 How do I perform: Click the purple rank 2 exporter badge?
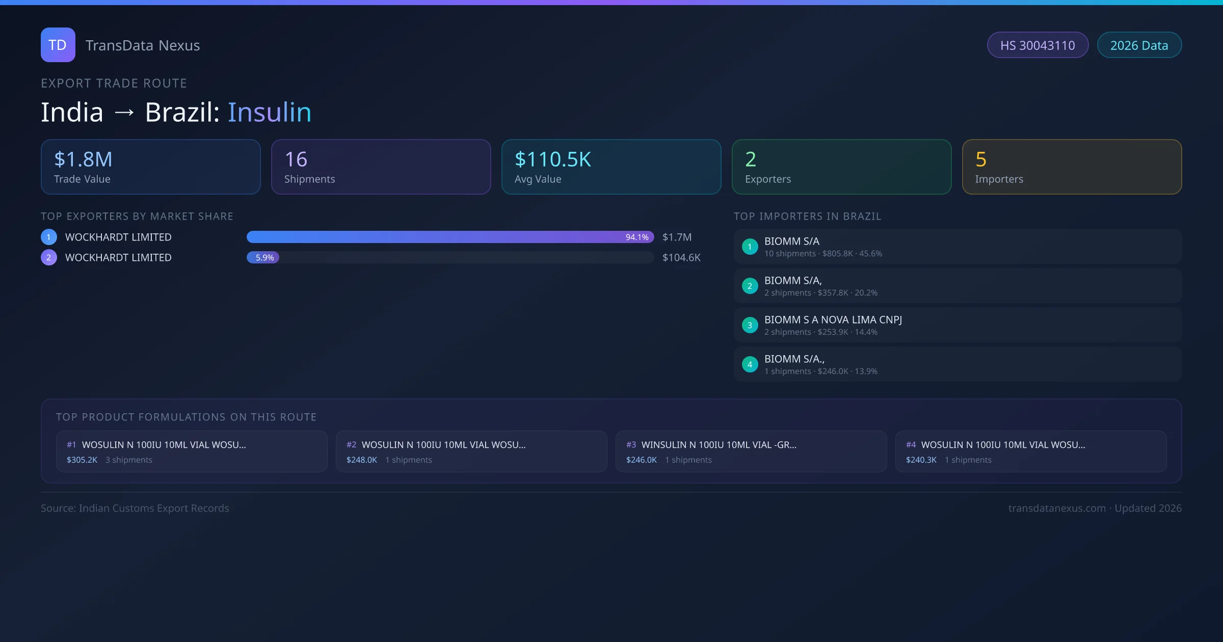(49, 257)
